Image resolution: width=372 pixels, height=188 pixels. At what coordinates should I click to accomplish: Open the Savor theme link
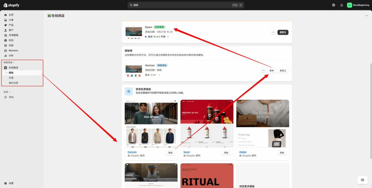[187, 152]
